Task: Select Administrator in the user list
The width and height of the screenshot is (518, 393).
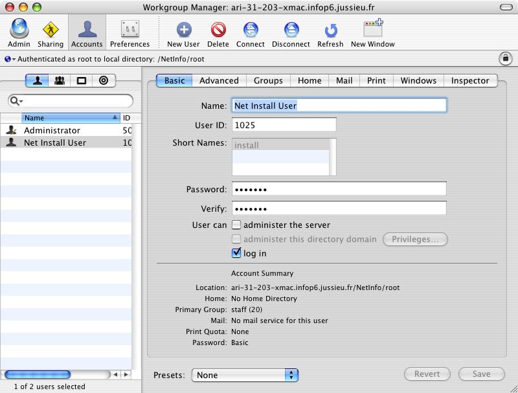Action: pyautogui.click(x=52, y=130)
